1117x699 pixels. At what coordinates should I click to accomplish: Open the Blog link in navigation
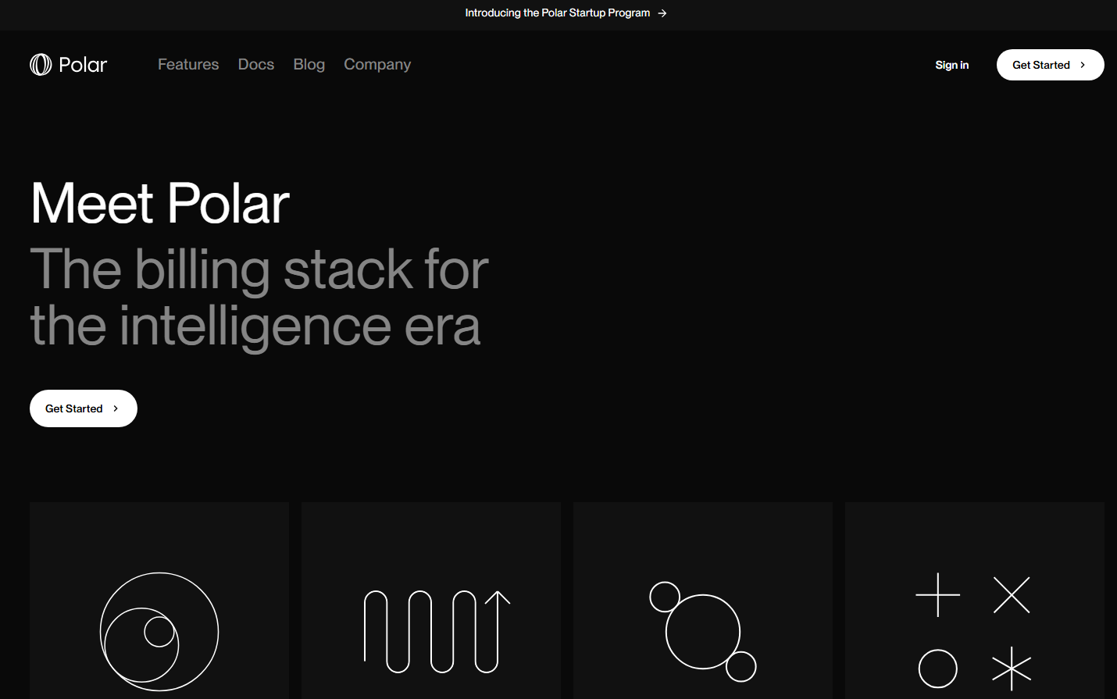pos(309,65)
